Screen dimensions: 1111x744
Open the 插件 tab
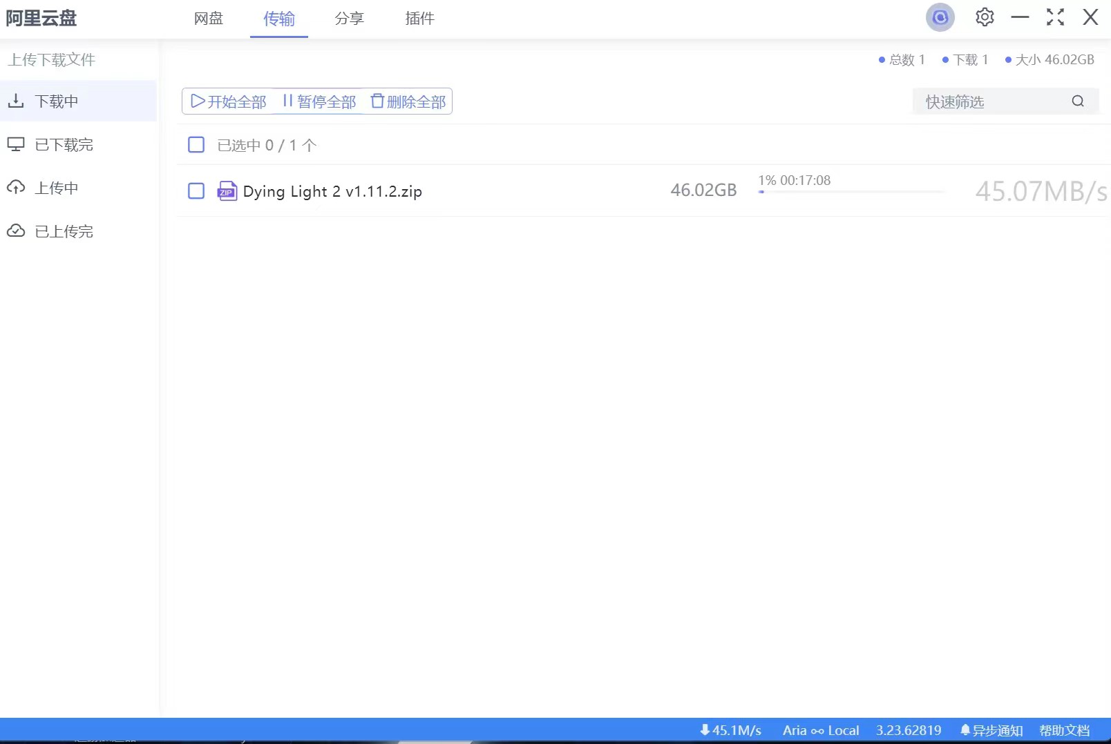[419, 19]
